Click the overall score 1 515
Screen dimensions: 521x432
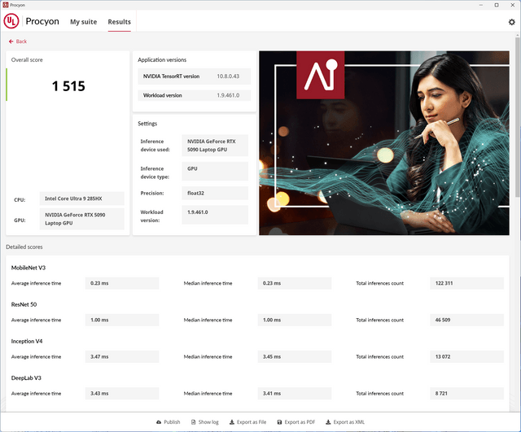click(68, 86)
